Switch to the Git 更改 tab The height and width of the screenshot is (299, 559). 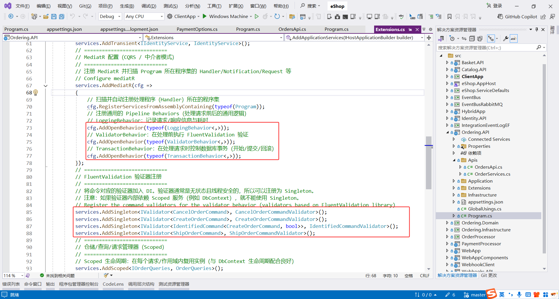(x=489, y=275)
